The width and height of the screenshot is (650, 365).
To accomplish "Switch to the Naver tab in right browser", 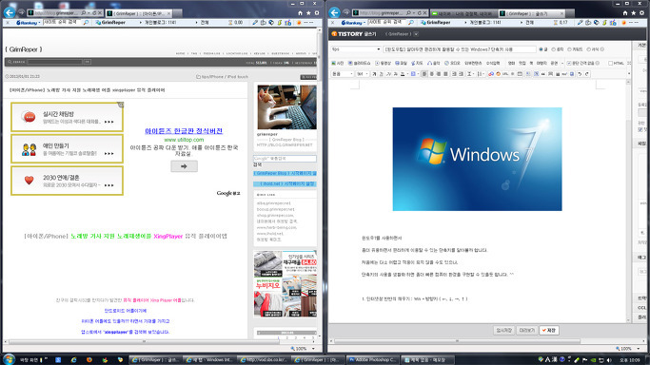I will pos(463,13).
